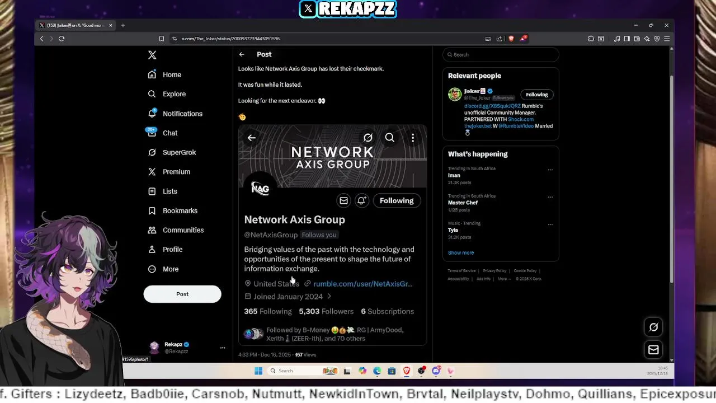The image size is (716, 403).
Task: Click the 5,303 Followers count
Action: pos(326,311)
